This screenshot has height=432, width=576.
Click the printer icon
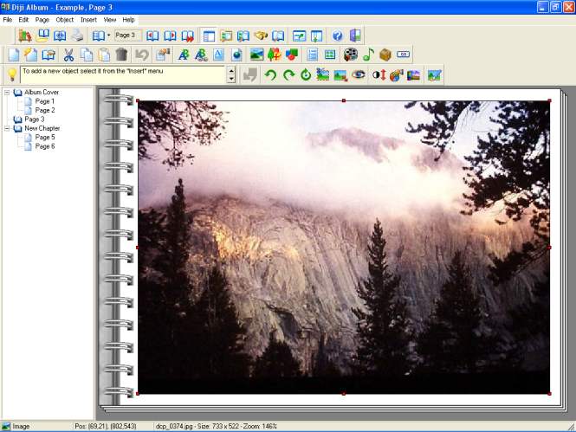[77, 35]
